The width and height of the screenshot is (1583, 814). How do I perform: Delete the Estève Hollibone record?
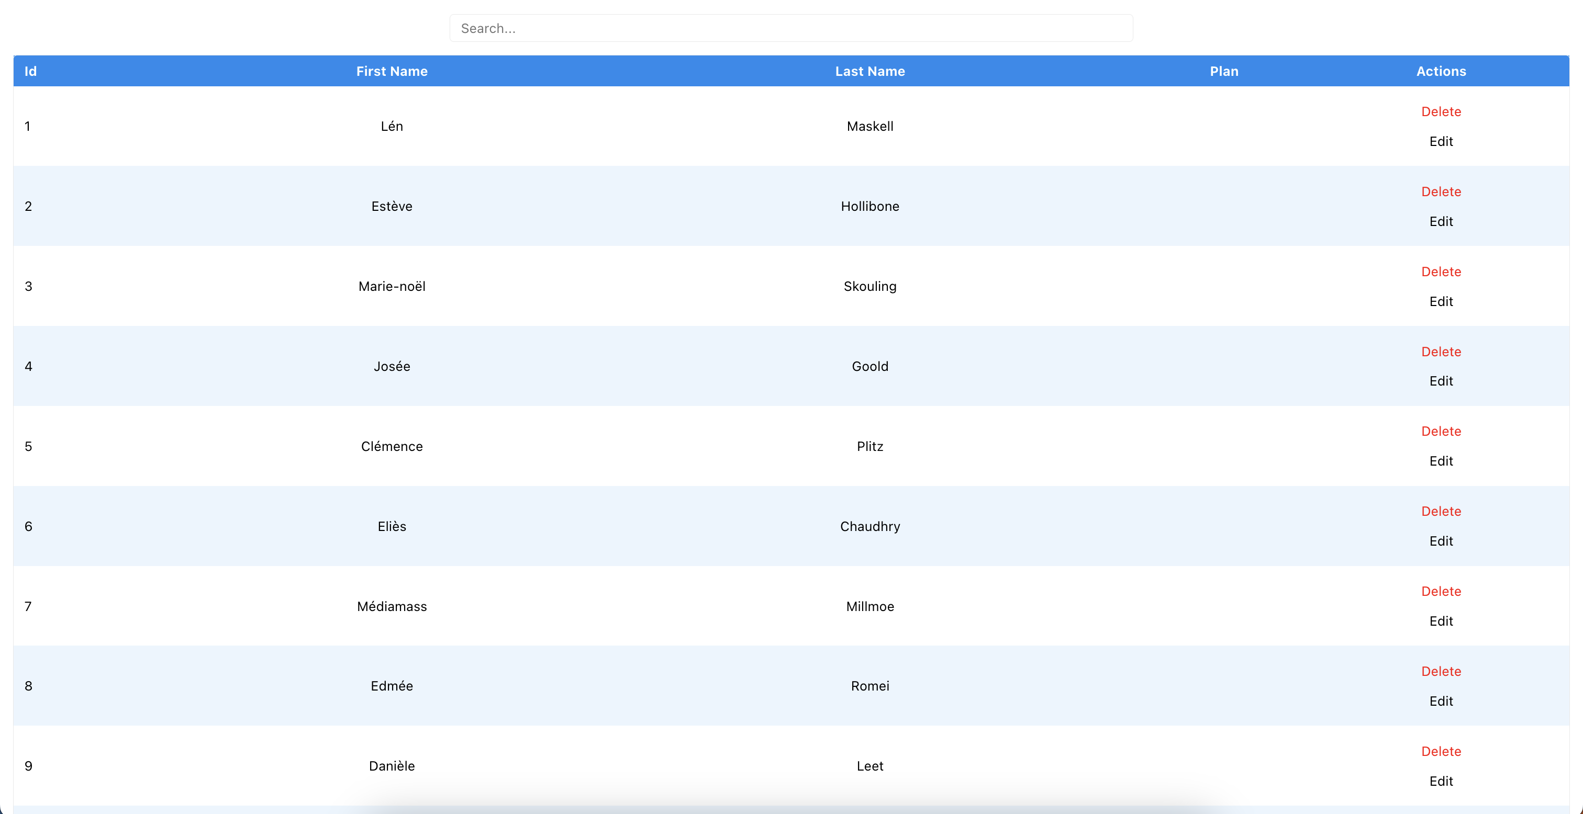1441,191
